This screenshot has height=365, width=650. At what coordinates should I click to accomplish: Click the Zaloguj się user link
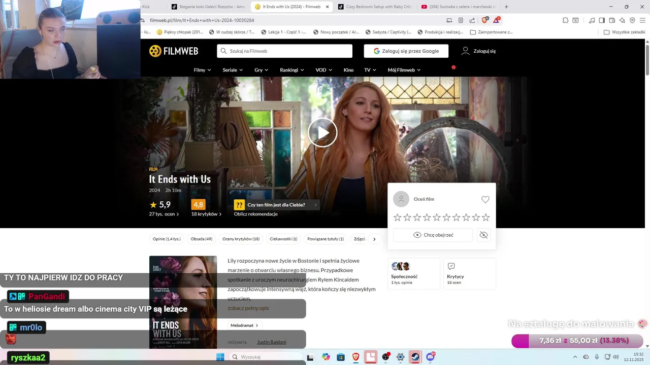coord(478,51)
